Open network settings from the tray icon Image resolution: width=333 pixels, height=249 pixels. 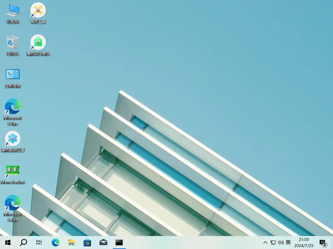(273, 242)
